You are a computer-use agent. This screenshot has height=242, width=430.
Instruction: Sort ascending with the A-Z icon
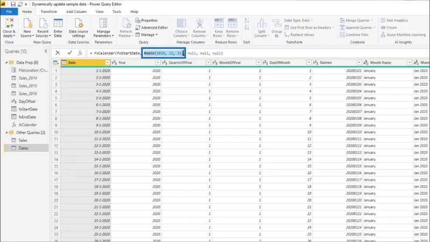click(247, 20)
